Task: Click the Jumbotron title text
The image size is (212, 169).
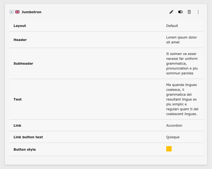Action: (31, 12)
